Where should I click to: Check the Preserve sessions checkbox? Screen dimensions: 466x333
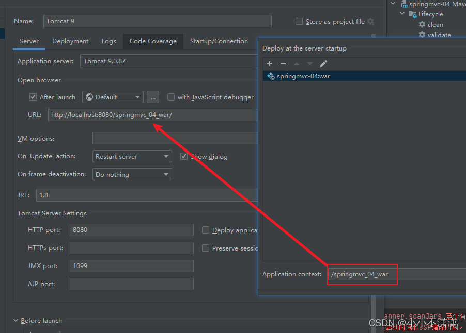click(x=206, y=248)
